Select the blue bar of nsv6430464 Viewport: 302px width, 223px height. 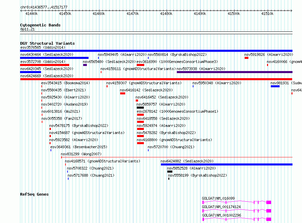[x=54, y=58]
